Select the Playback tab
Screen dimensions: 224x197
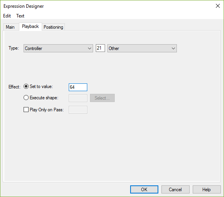point(30,26)
